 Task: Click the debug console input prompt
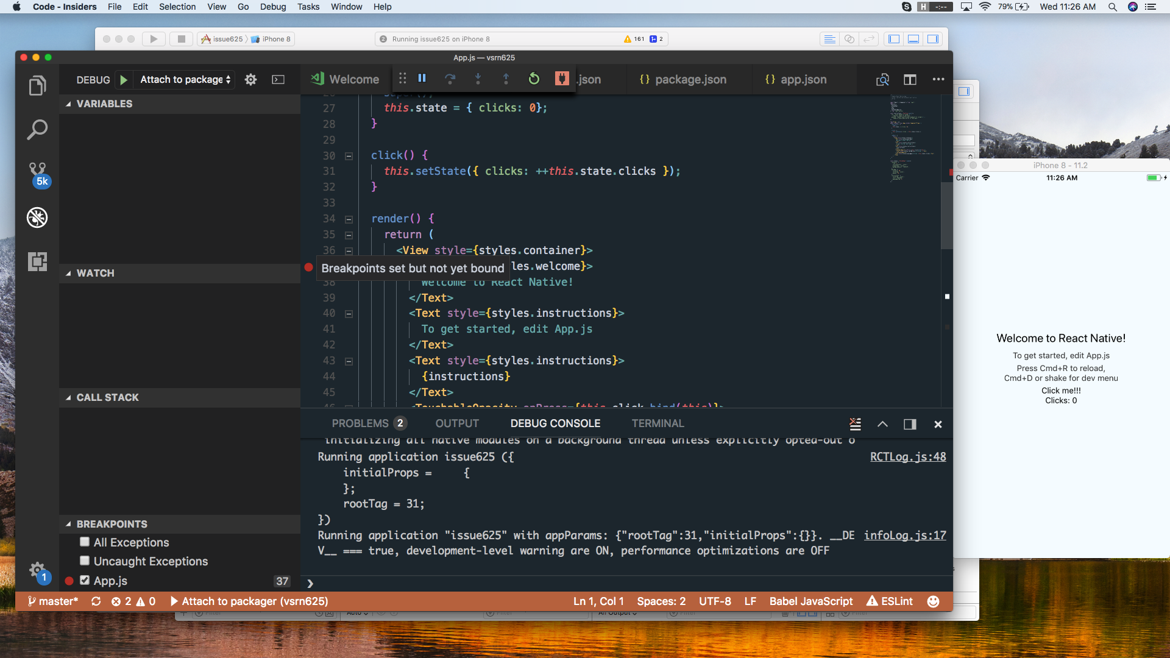point(628,584)
